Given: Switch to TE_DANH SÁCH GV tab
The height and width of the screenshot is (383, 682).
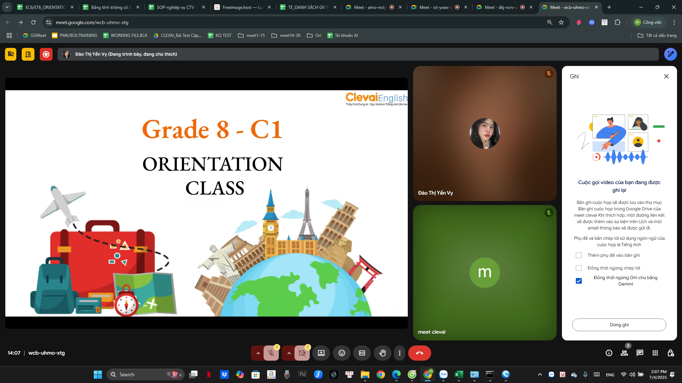Looking at the screenshot, I should click(x=308, y=7).
